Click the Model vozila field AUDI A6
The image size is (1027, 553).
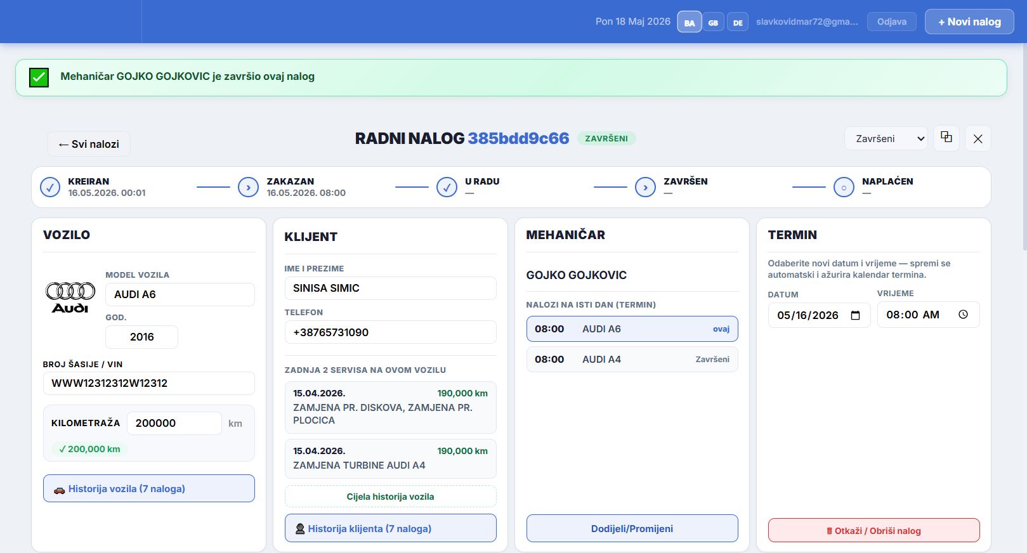[180, 294]
